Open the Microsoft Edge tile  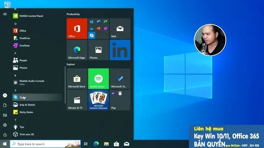[x=77, y=50]
